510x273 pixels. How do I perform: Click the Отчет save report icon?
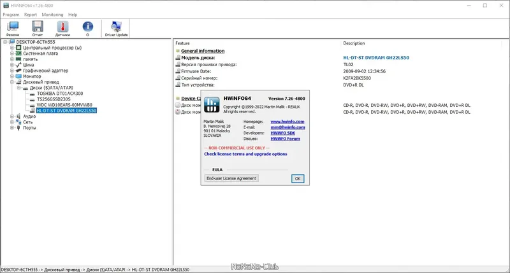(38, 27)
